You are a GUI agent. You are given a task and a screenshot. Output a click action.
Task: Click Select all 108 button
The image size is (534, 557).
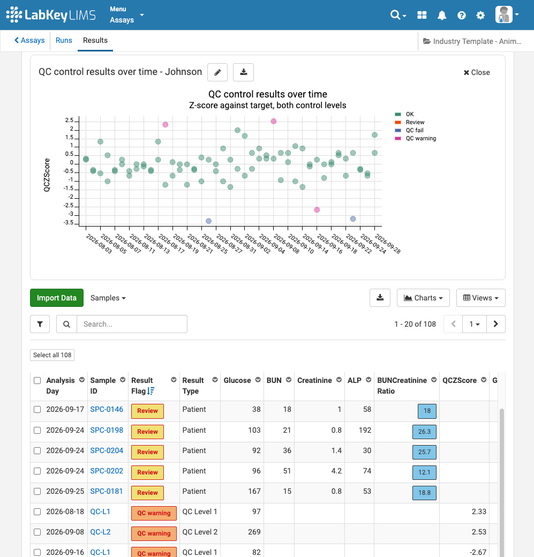point(52,355)
